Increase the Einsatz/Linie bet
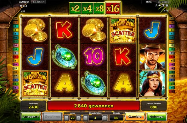The image size is (187, 123). 105,118
